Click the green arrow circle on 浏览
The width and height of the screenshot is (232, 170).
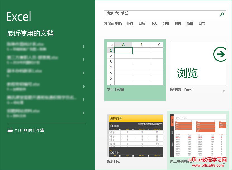coord(220,54)
